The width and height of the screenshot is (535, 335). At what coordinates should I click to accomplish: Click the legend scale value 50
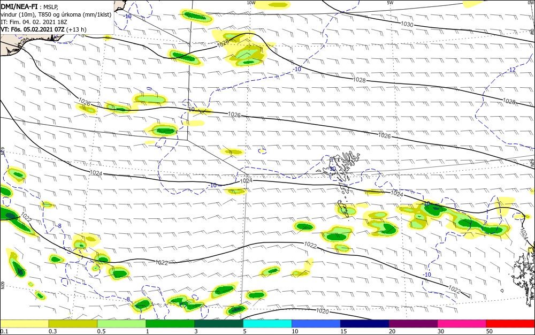(490, 331)
